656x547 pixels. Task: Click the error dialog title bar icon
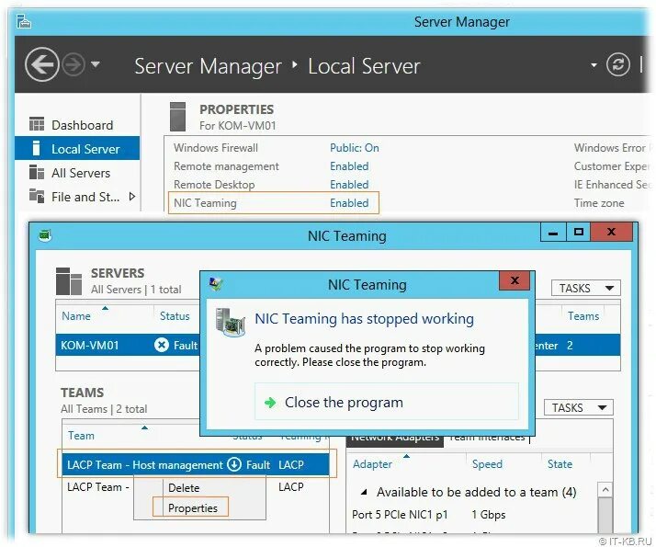tap(216, 284)
